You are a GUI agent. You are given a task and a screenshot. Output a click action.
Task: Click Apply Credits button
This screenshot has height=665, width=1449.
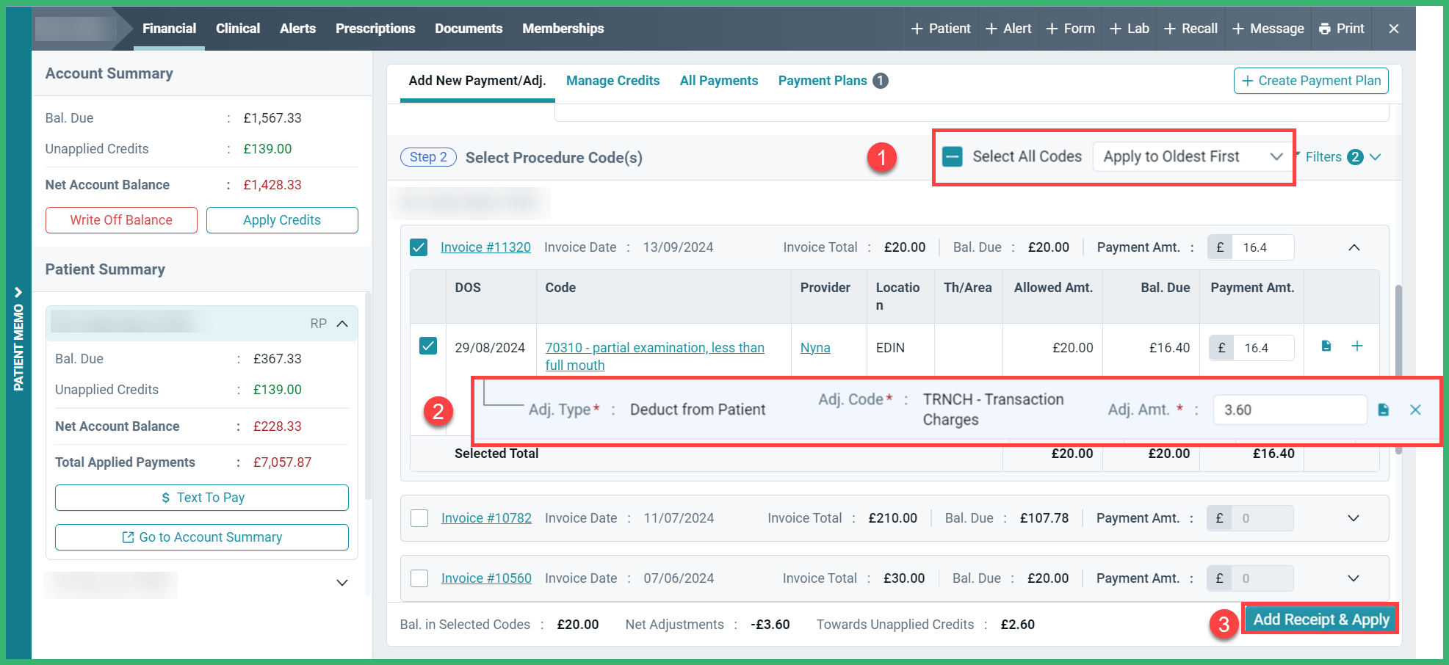point(282,220)
